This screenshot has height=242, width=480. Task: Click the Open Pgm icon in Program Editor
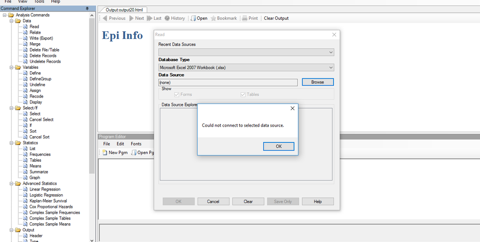[134, 153]
